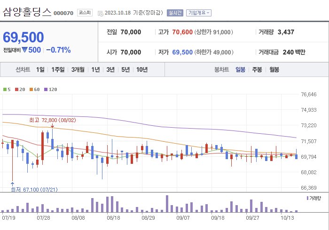Select the 1주일 line chart tab

point(58,69)
